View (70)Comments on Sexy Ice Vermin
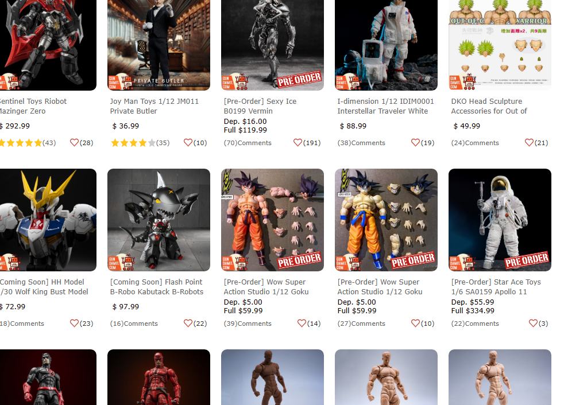This screenshot has width=564, height=405. tap(248, 143)
